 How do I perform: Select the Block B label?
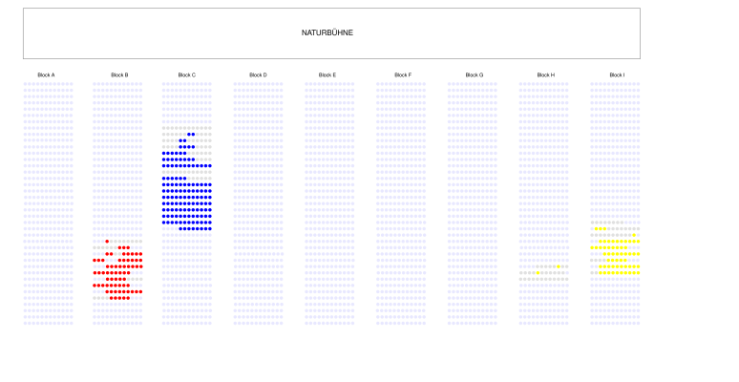tap(119, 74)
